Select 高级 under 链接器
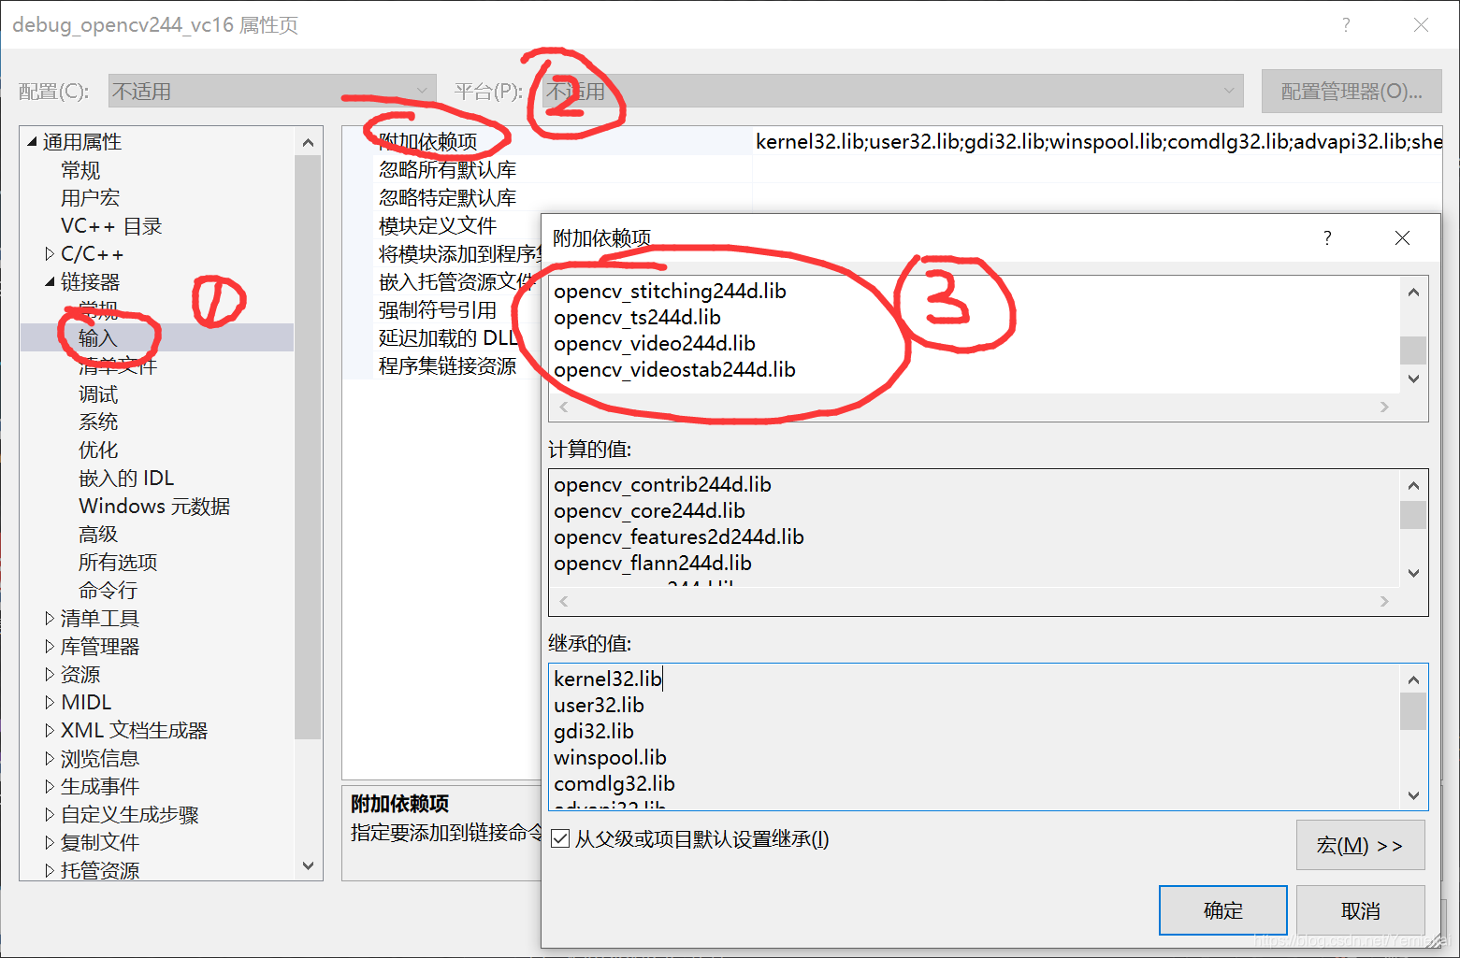The height and width of the screenshot is (958, 1460). 98,534
